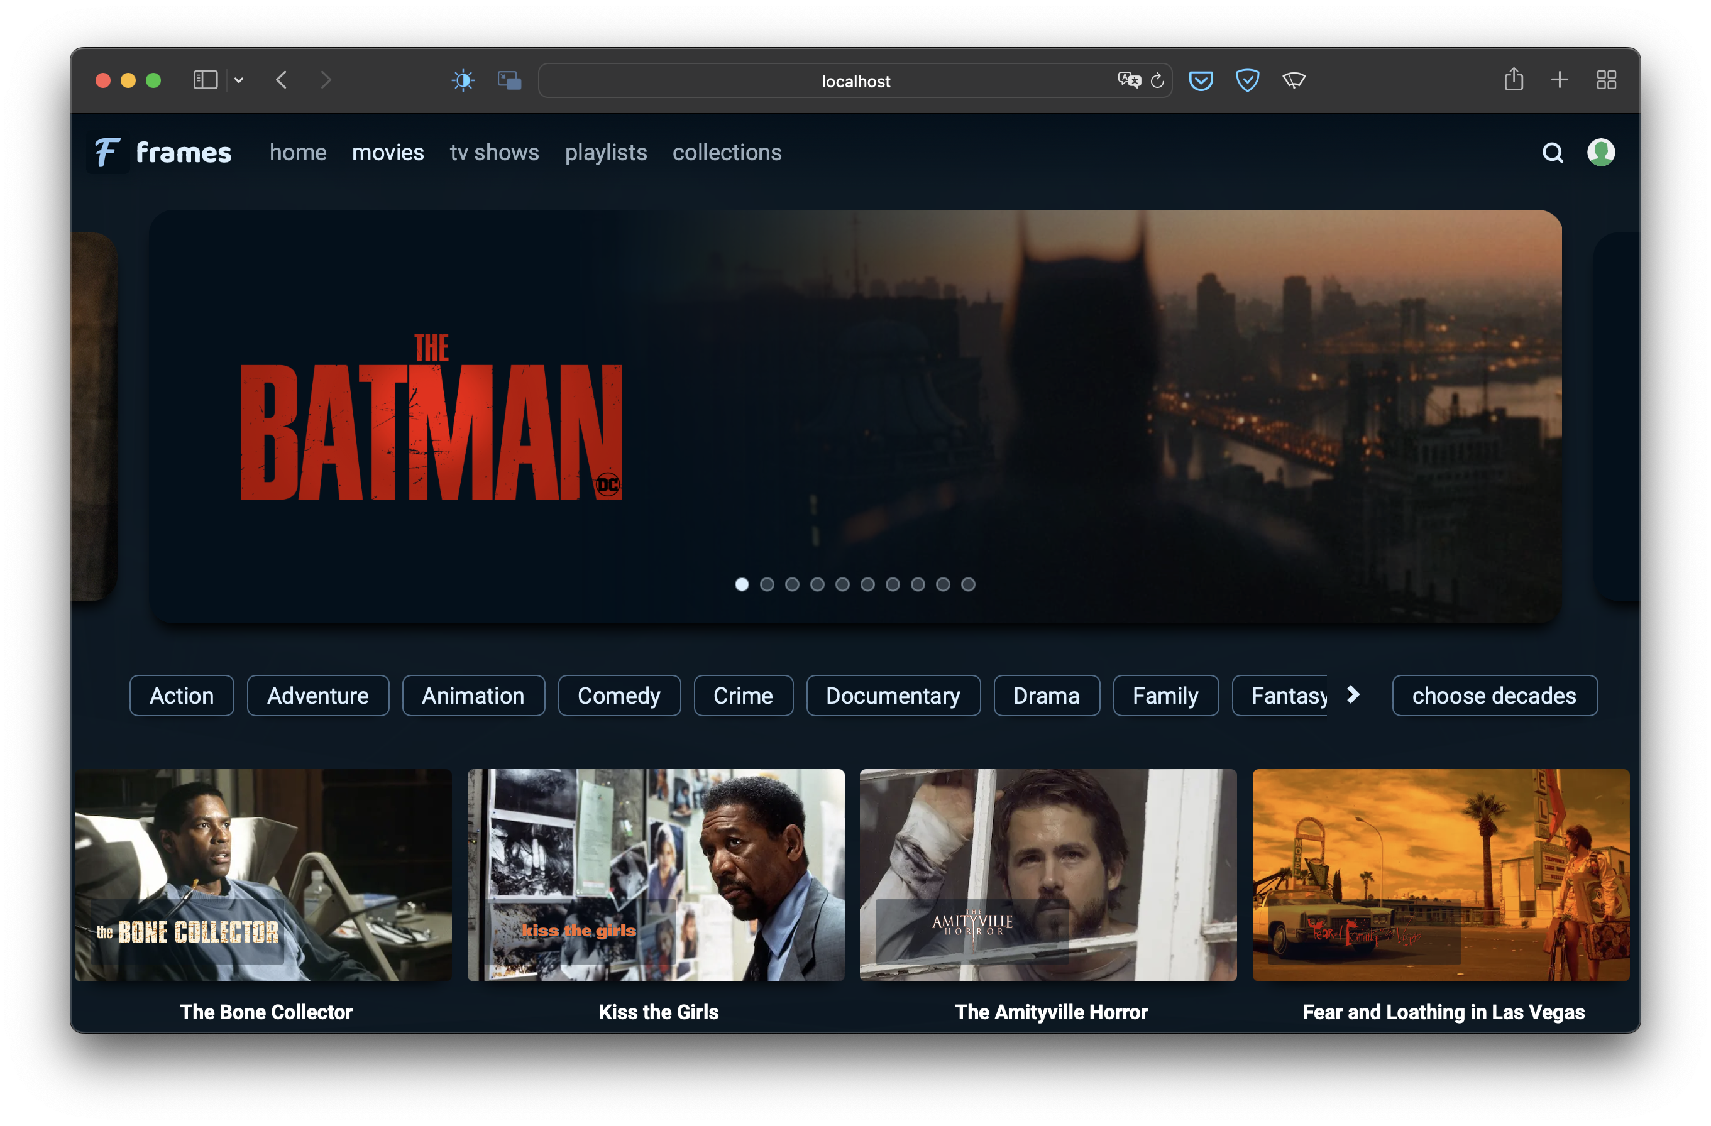Select the second carousel dot
Screen dimensions: 1711x1126
[x=767, y=584]
